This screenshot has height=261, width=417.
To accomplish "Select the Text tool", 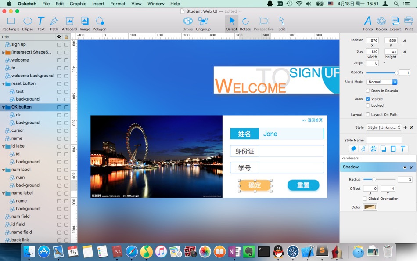I will [41, 24].
